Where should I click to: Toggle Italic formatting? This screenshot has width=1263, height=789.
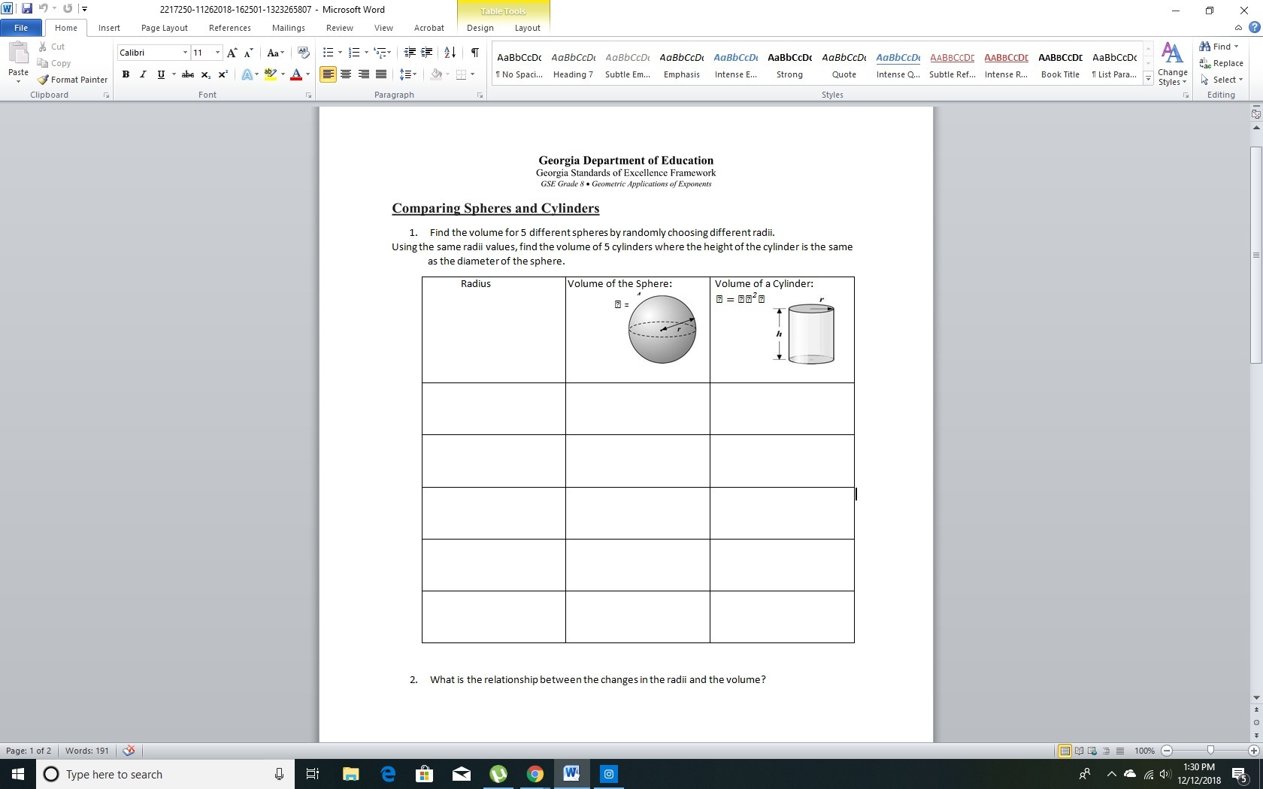143,74
